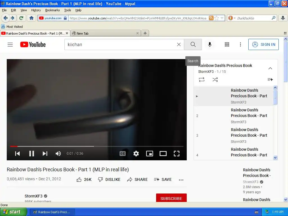Click the YouTube logo

click(33, 44)
